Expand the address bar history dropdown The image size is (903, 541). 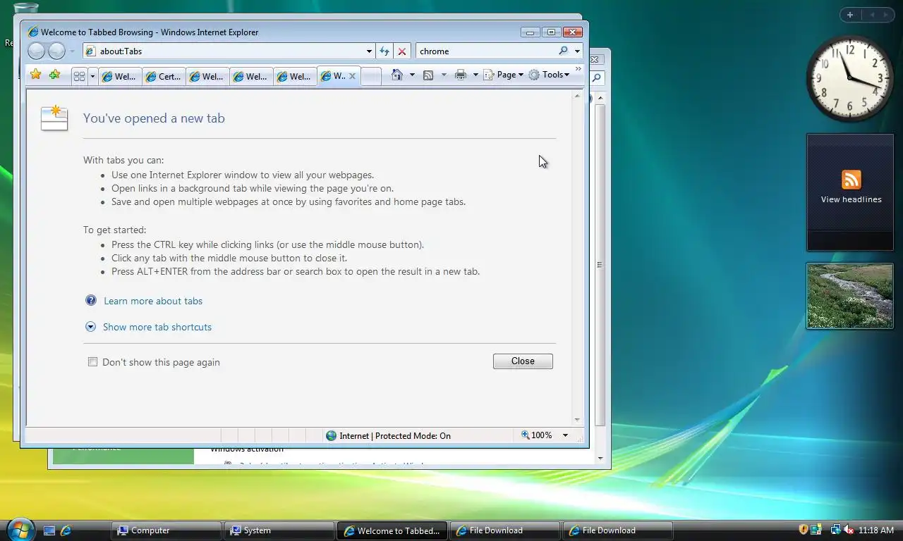click(x=369, y=51)
